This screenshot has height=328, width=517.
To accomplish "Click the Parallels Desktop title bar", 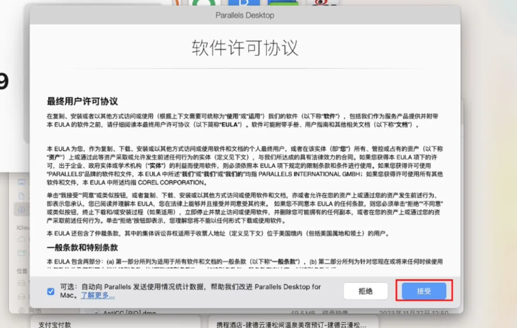I will 245,15.
